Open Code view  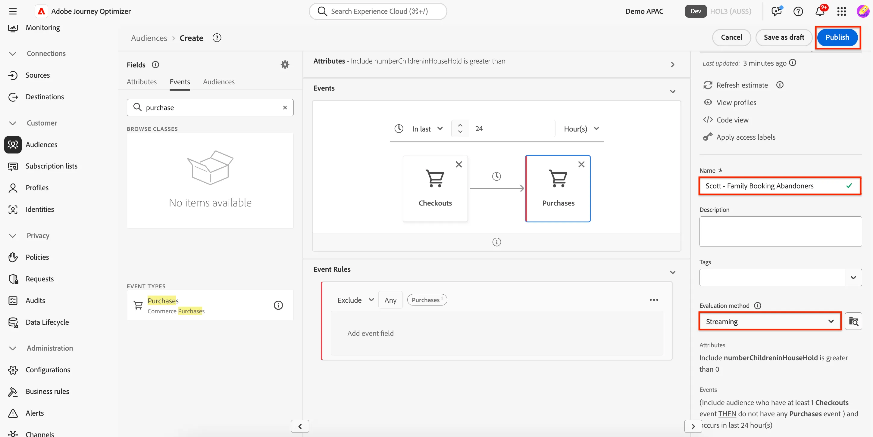coord(726,119)
